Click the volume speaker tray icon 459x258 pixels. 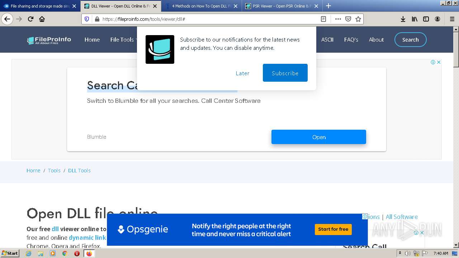click(408, 253)
